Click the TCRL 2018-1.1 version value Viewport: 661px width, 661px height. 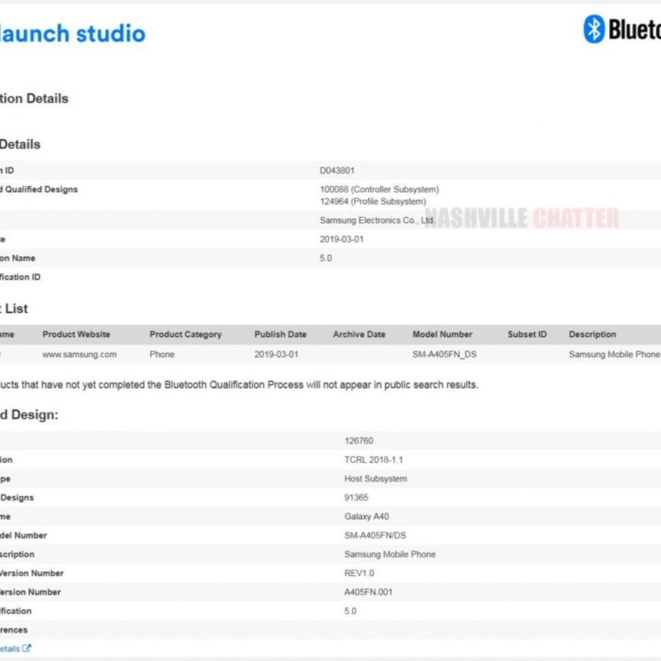tap(374, 460)
